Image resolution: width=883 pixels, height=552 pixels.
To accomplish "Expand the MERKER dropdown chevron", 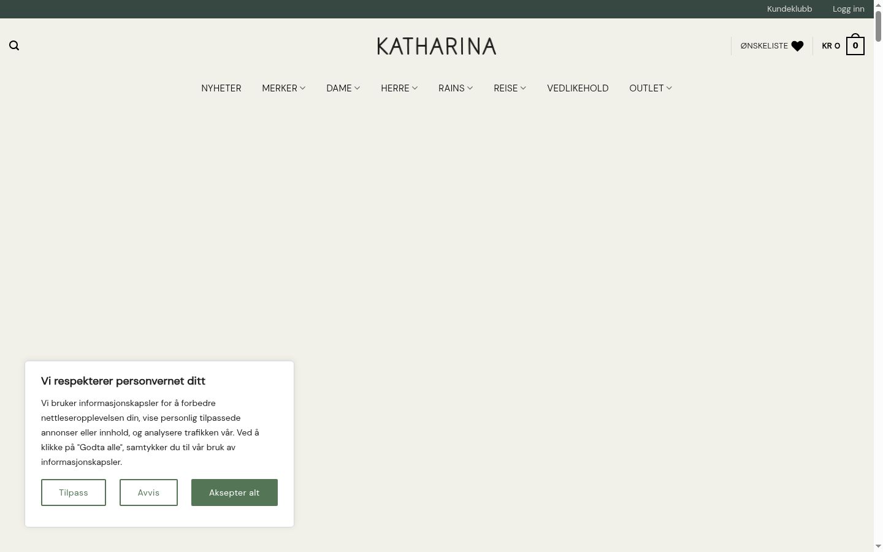I will [x=303, y=88].
